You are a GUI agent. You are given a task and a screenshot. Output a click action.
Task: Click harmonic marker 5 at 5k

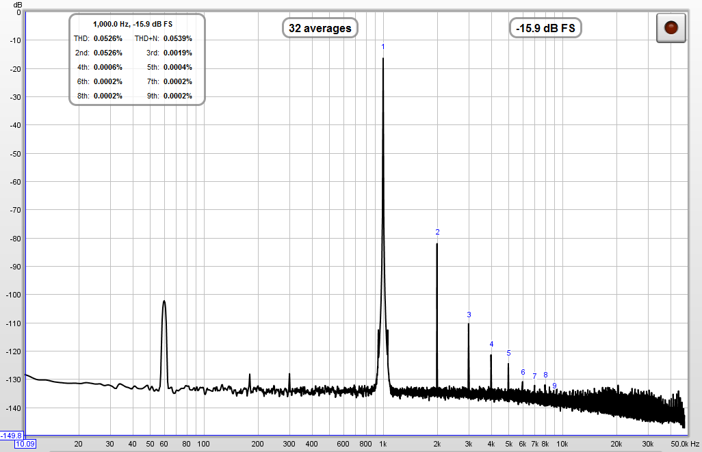(x=508, y=353)
